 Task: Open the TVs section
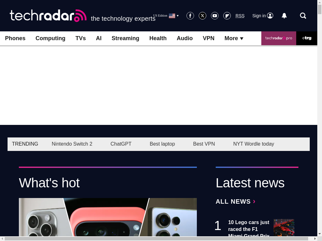80,38
